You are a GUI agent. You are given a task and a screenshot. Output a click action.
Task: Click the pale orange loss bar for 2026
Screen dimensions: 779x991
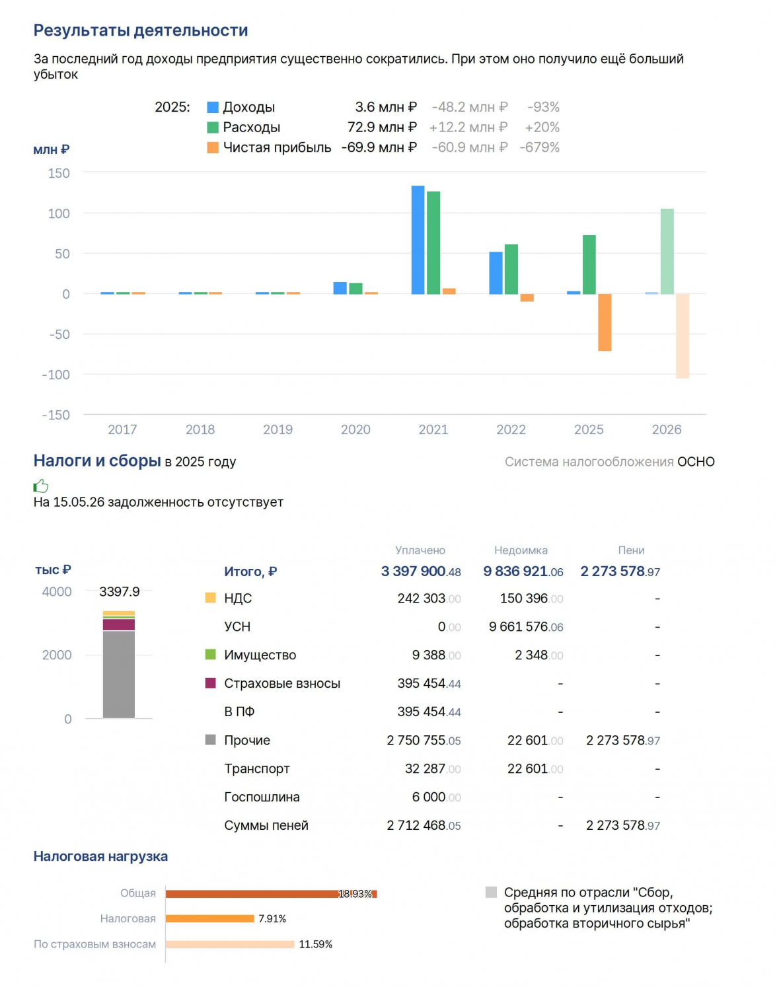click(x=683, y=336)
